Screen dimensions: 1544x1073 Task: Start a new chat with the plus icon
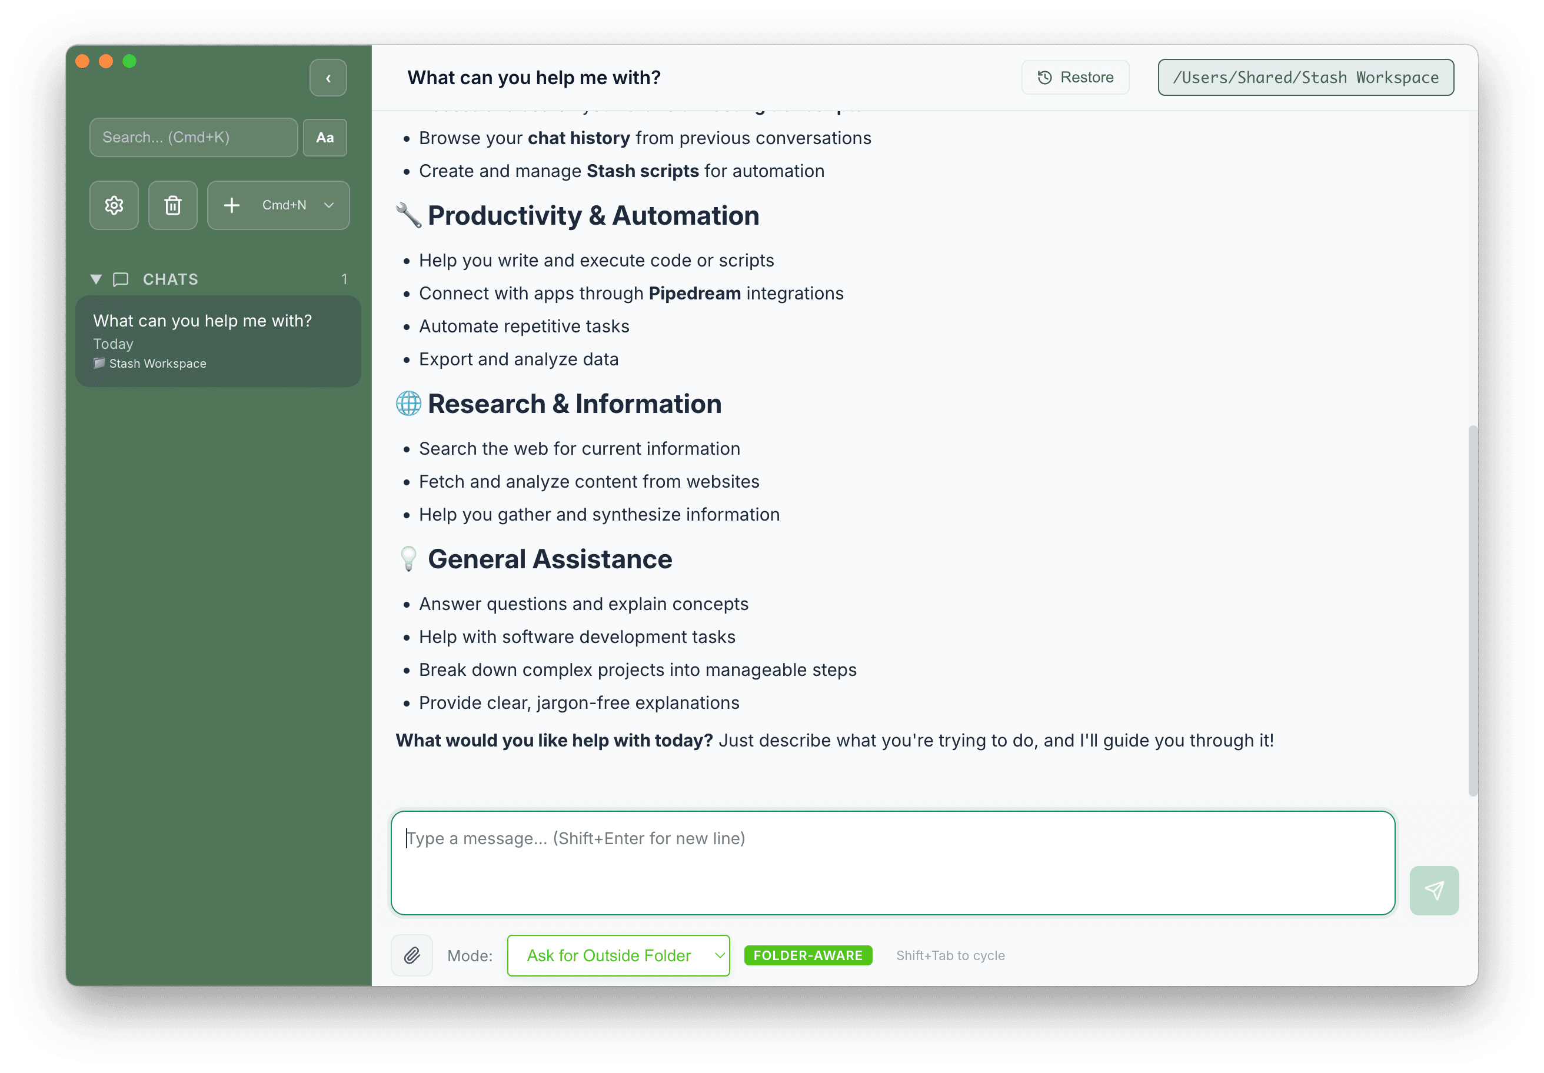[231, 205]
